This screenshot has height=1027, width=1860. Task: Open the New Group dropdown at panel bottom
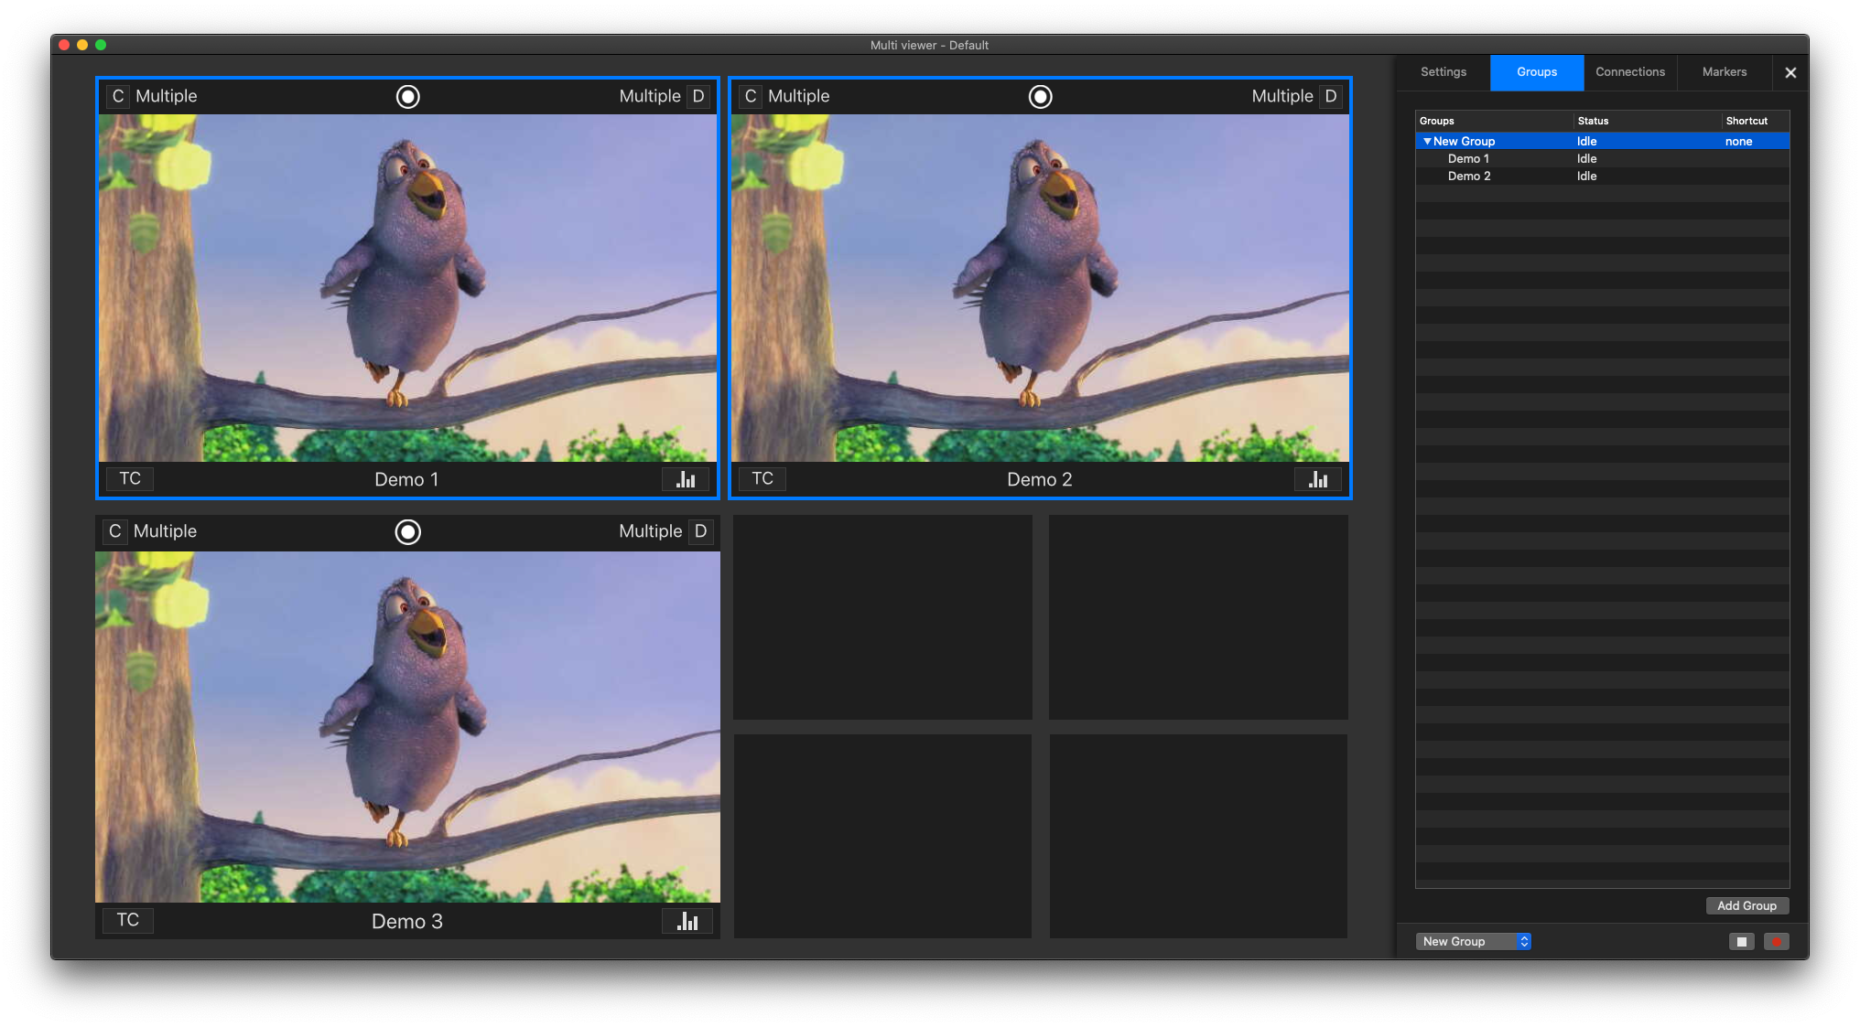pos(1473,941)
